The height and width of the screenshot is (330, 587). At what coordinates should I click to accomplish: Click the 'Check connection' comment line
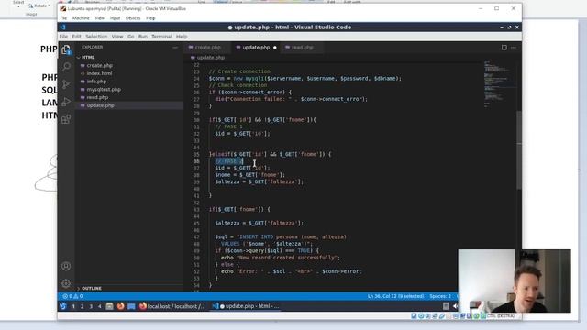238,85
